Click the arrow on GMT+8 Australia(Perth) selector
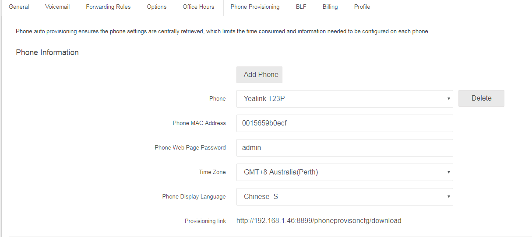Viewport: 532px width, 237px height. [448, 172]
